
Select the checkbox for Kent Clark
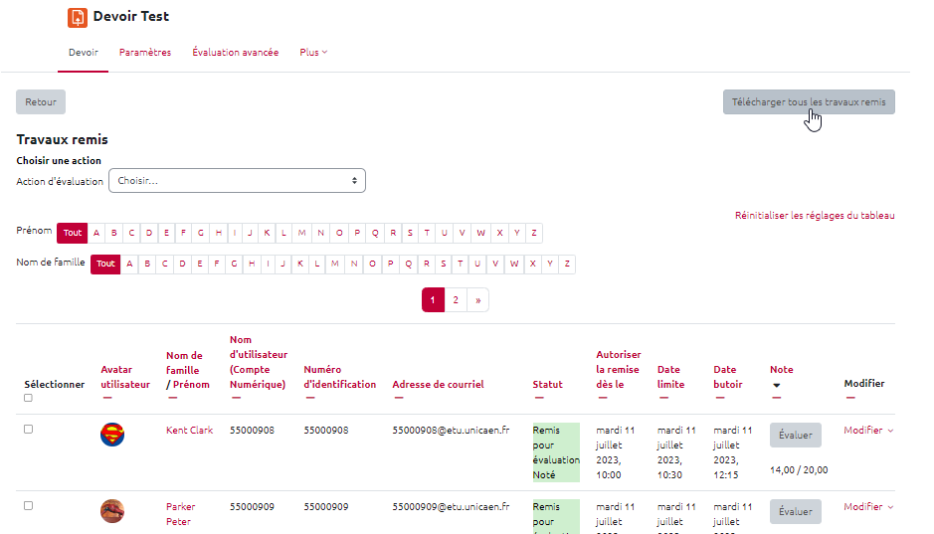pos(28,430)
